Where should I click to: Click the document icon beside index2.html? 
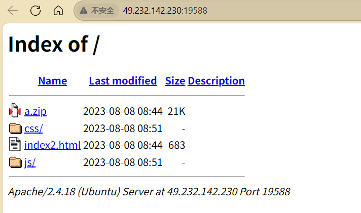(15, 145)
